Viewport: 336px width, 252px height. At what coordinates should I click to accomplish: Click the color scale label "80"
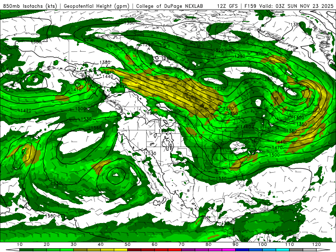[208, 244]
